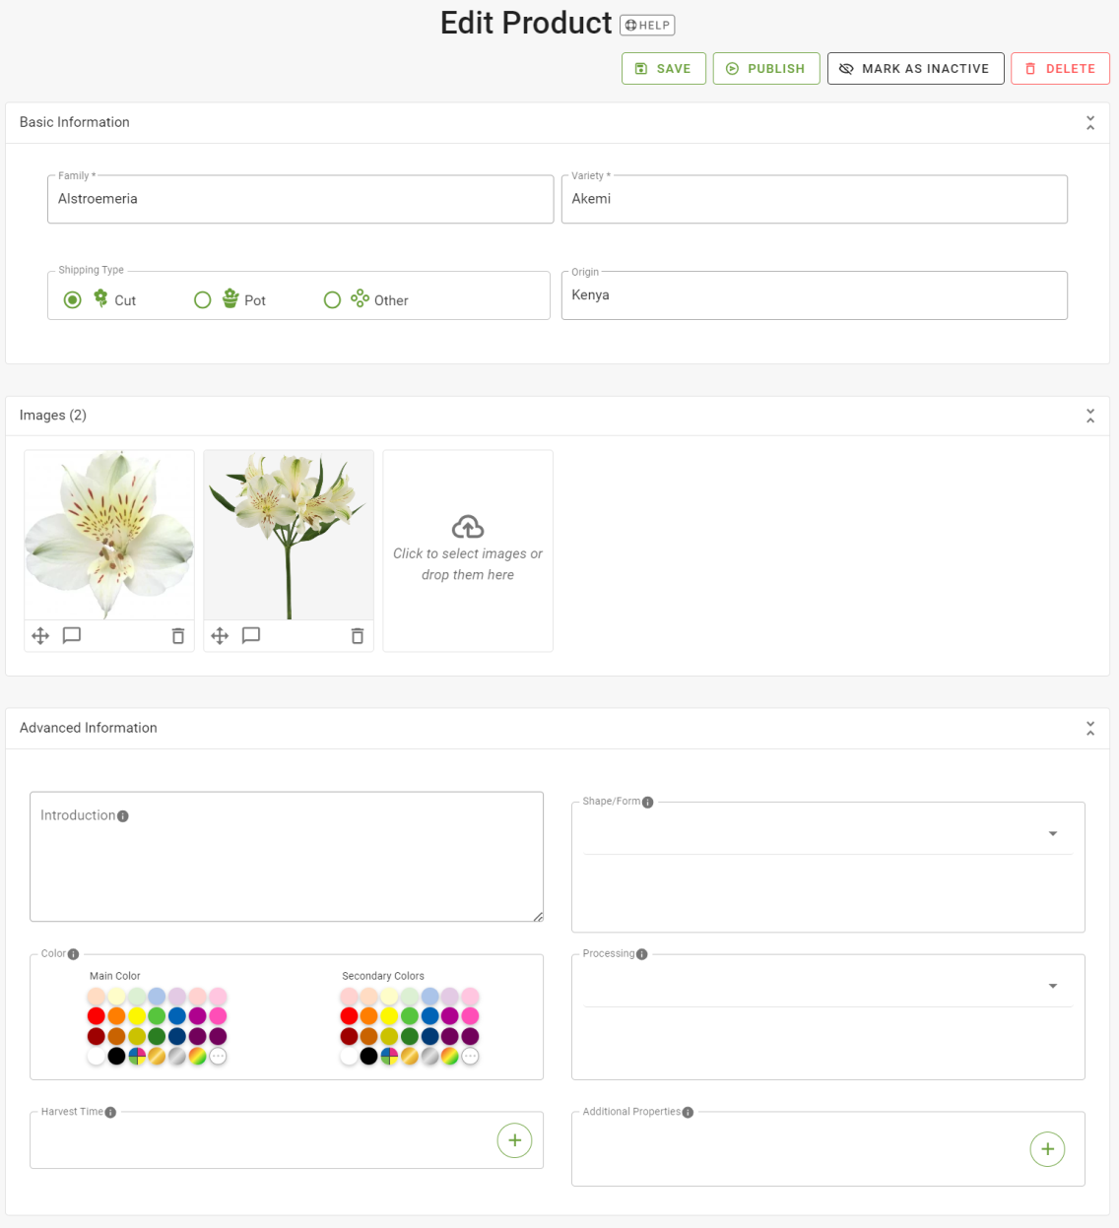Click the SAVE button
The height and width of the screenshot is (1228, 1119).
click(x=664, y=69)
